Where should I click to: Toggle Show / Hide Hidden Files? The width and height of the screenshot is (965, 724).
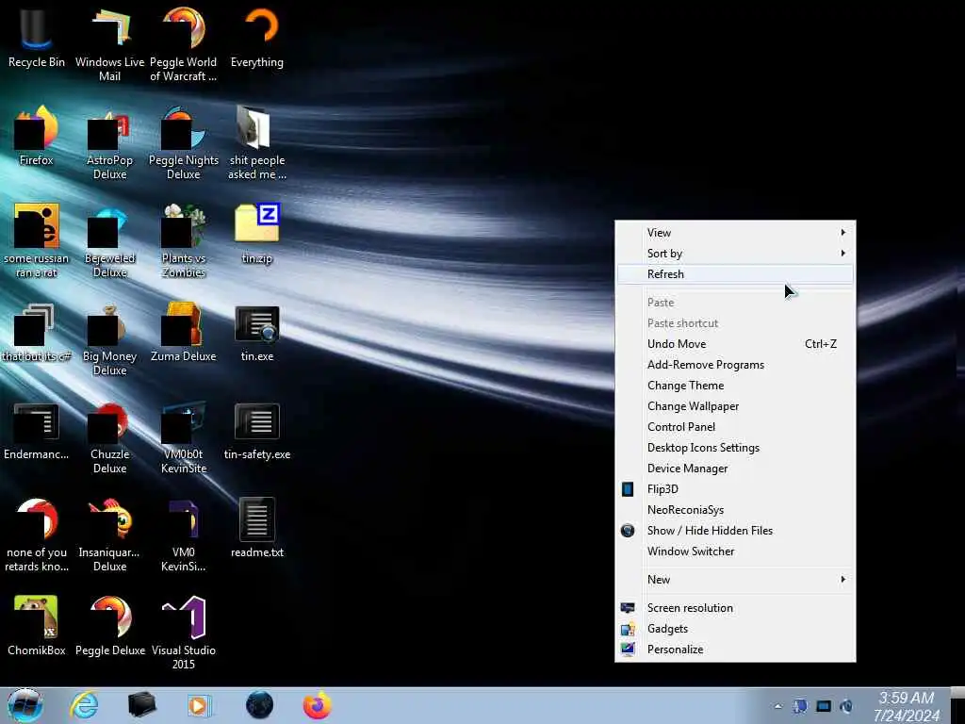735,531
